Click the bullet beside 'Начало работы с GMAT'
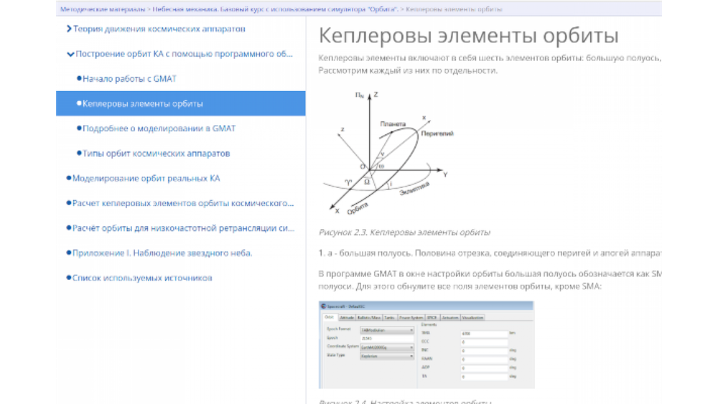This screenshot has width=718, height=404. [79, 78]
